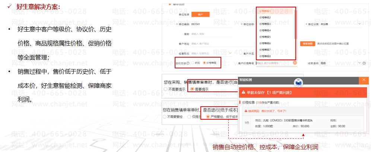Viewport: 371px width, 152px height.
Task: Choose 不需要管控 radio option
Action: pos(164,117)
